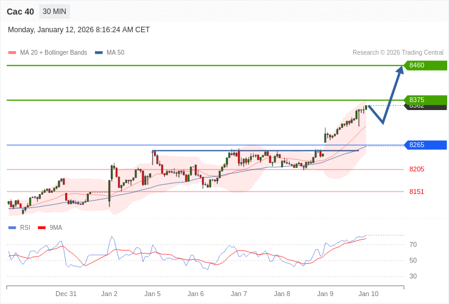Click the 30 MIN timeframe badge
This screenshot has width=449, height=304.
pyautogui.click(x=54, y=12)
